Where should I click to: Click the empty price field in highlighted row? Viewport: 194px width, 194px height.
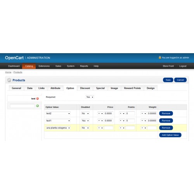click(109, 128)
